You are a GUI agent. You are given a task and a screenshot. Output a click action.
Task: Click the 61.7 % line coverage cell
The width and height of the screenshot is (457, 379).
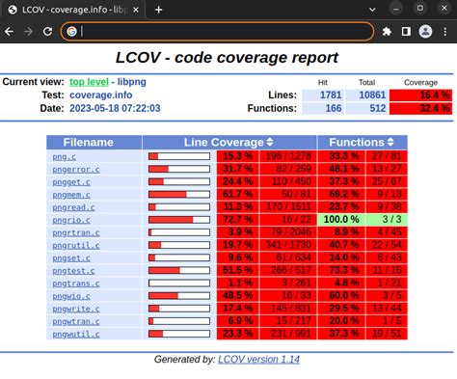click(x=238, y=194)
